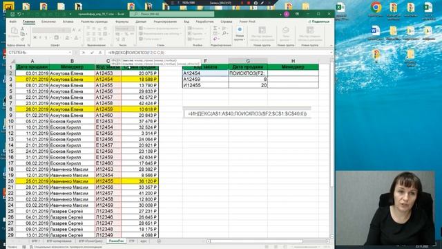442x249 pixels.
Task: Click the Sort and Filter icon
Action: [x=224, y=28]
